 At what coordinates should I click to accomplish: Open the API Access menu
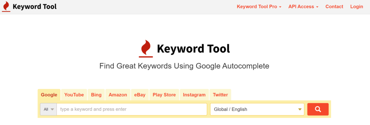303,7
